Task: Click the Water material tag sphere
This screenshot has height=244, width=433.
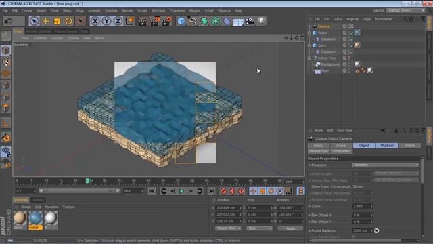Action: (x=357, y=33)
